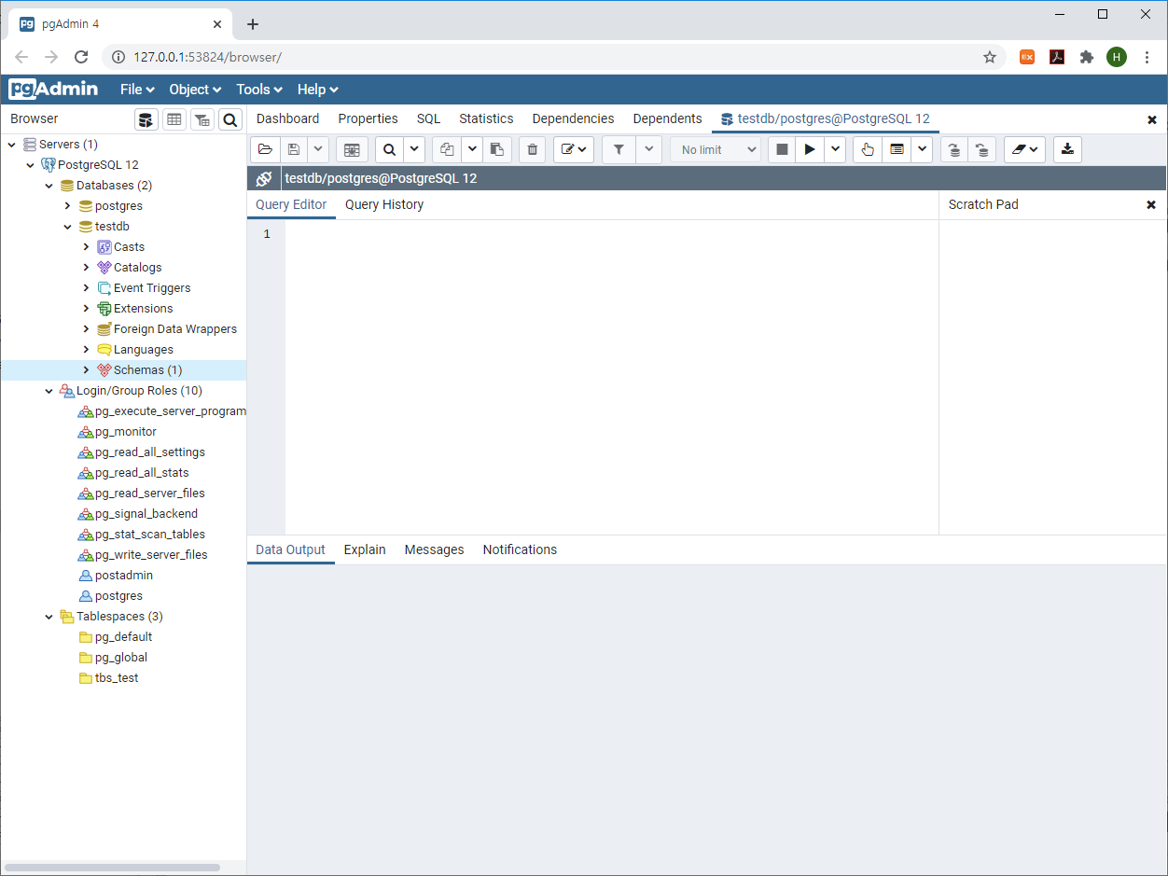The image size is (1168, 876).
Task: Click the Paste rows icon
Action: coord(496,149)
